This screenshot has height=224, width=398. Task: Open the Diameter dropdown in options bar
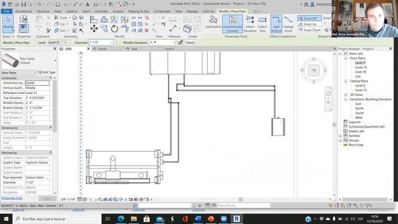point(111,42)
